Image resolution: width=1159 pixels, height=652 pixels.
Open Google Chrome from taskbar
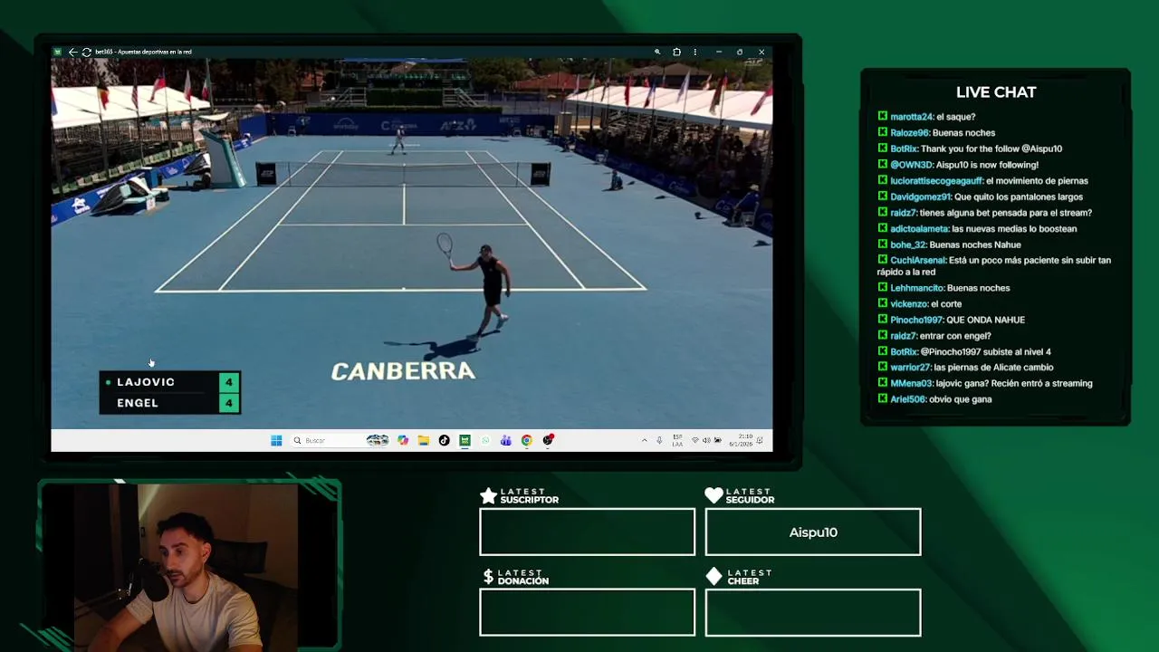[x=527, y=440]
